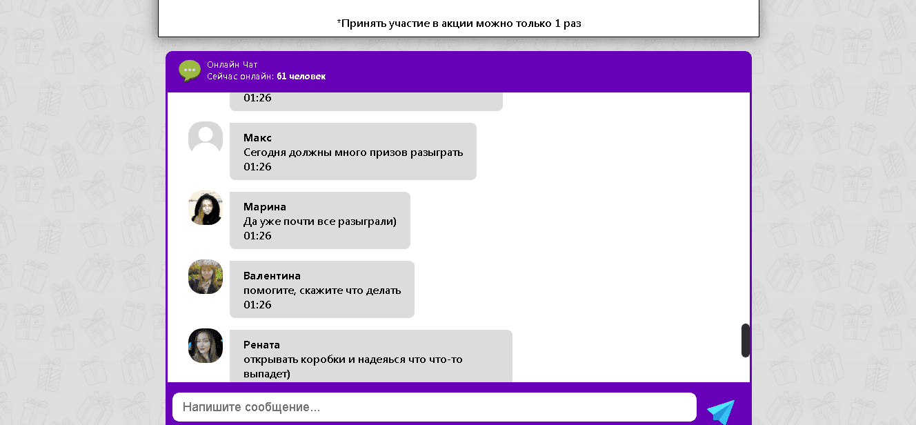Click Рената's message about коробки

(370, 356)
